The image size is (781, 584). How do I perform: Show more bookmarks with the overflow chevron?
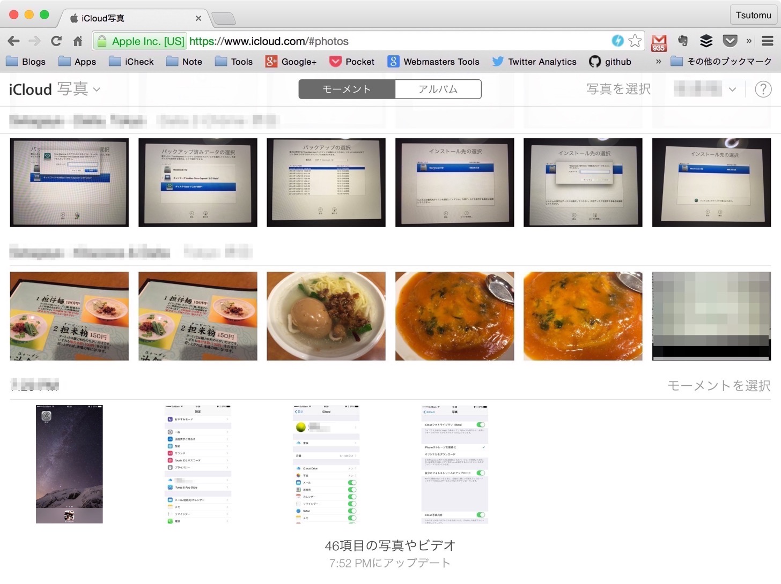click(x=658, y=62)
